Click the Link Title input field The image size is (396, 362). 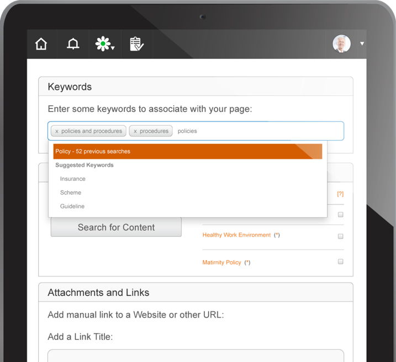tap(196, 356)
